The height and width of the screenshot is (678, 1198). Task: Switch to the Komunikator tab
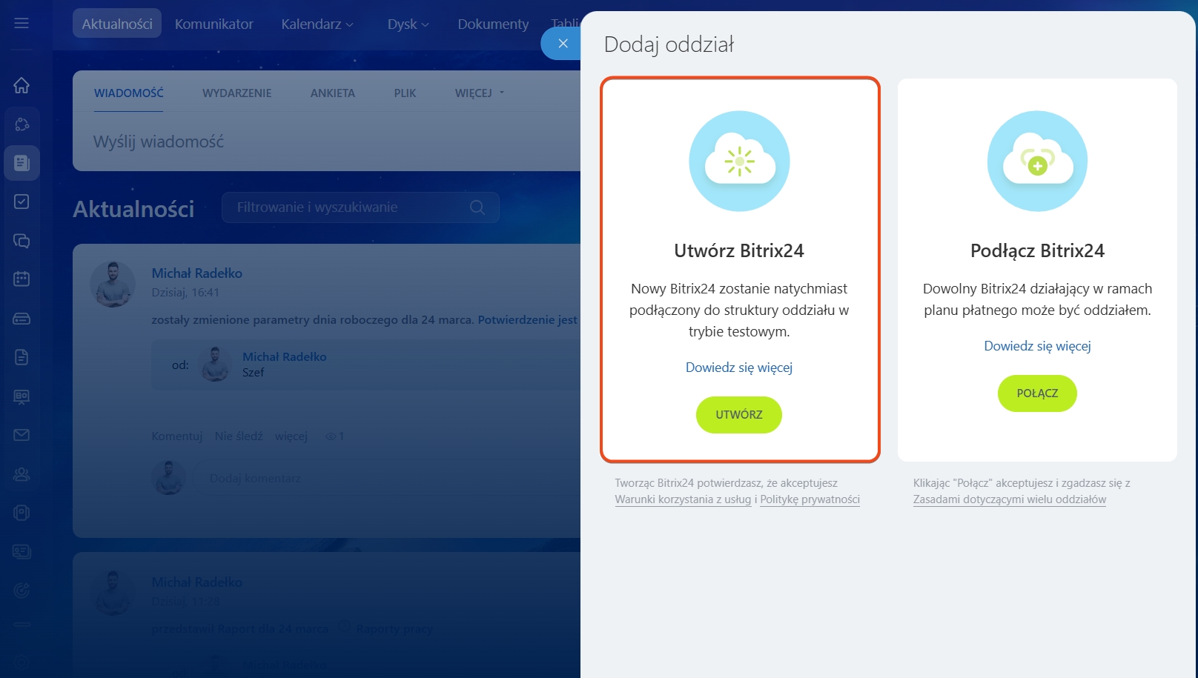214,24
